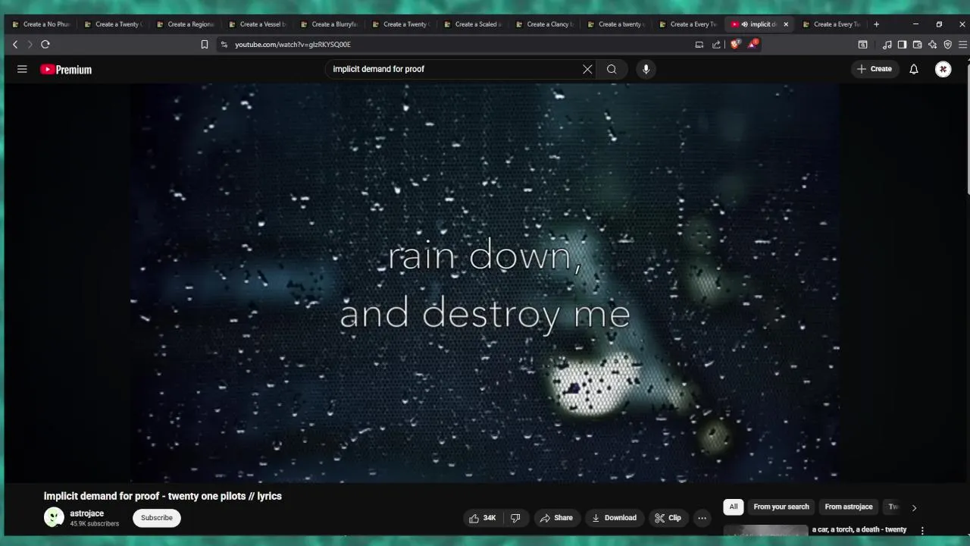Open the YouTube hamburger guide menu
This screenshot has width=970, height=546.
coord(22,69)
